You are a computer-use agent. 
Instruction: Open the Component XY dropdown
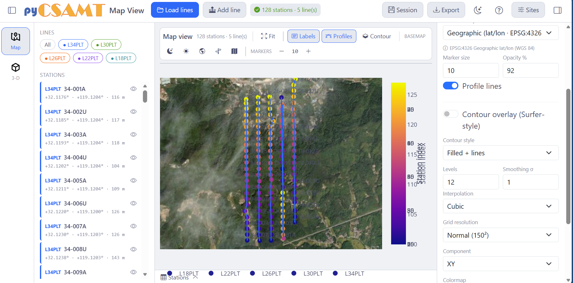[x=501, y=264]
